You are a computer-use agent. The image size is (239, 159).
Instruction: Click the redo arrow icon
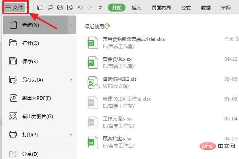point(90,8)
